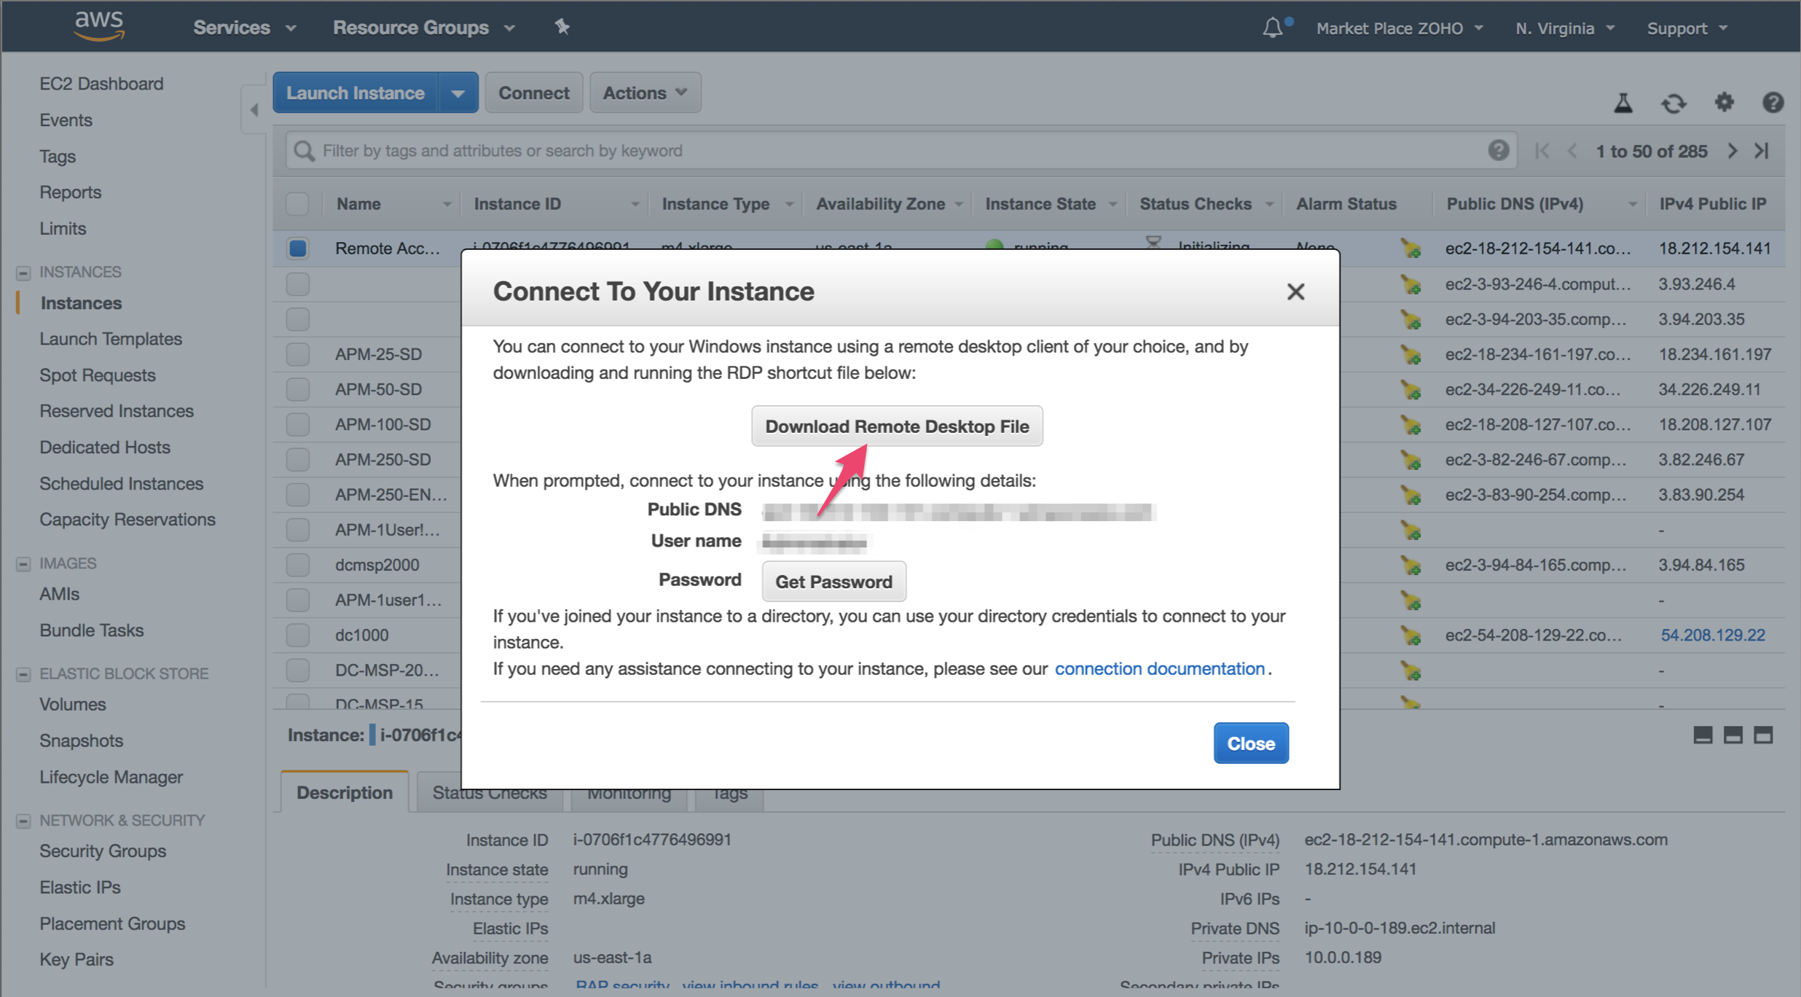Screen dimensions: 1801x997
Task: Open the Services dropdown menu
Action: (x=244, y=28)
